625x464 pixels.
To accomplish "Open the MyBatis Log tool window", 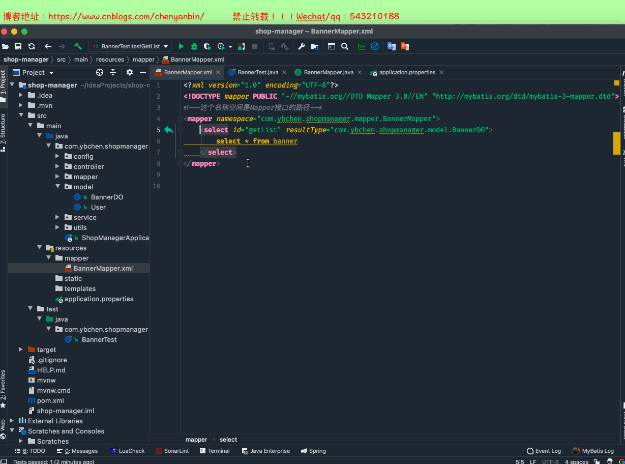I will click(593, 451).
